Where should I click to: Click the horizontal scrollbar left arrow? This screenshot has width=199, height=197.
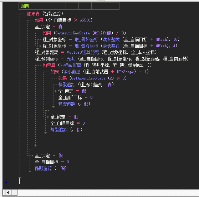8,192
